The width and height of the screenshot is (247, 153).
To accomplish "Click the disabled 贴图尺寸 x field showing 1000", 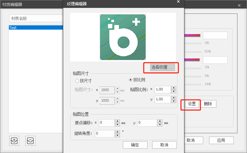I will (107, 90).
